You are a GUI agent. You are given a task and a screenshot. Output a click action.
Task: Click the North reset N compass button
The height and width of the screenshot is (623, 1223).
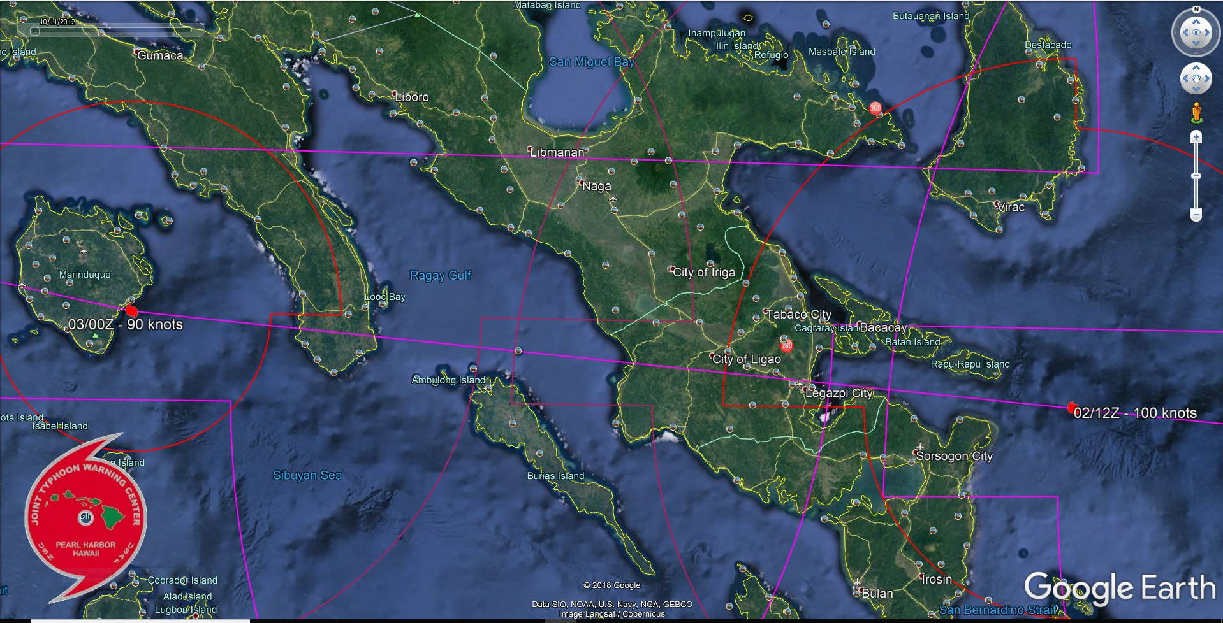click(1196, 9)
